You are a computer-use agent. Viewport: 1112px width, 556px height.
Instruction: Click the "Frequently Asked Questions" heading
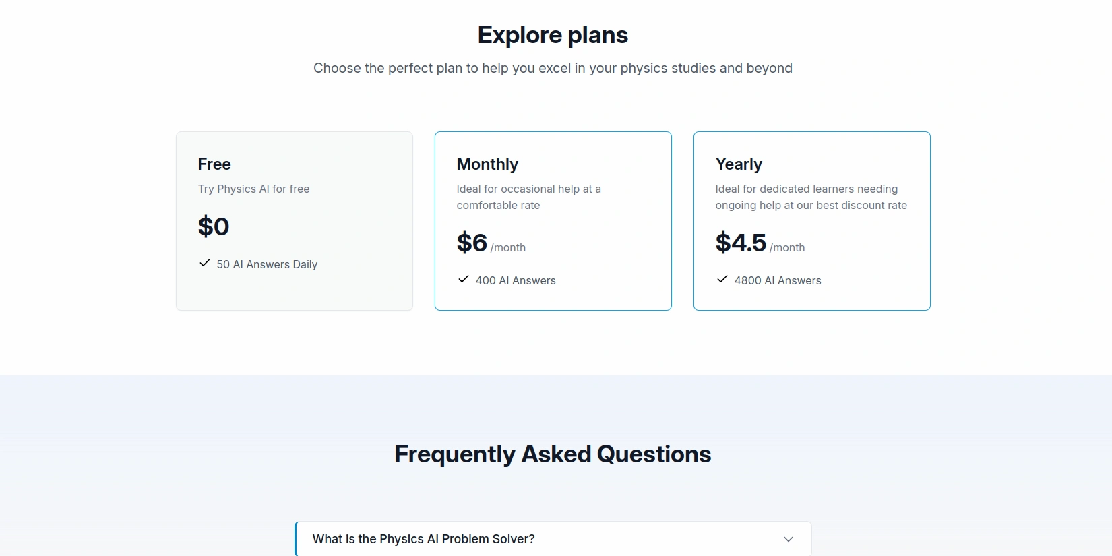click(553, 454)
